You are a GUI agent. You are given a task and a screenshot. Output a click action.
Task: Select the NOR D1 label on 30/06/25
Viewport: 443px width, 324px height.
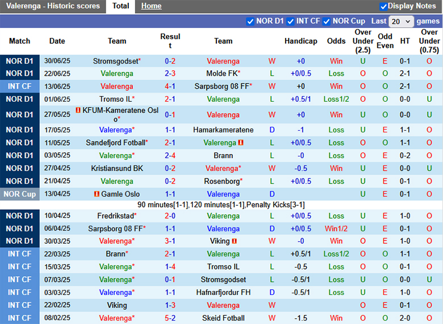tap(20, 61)
